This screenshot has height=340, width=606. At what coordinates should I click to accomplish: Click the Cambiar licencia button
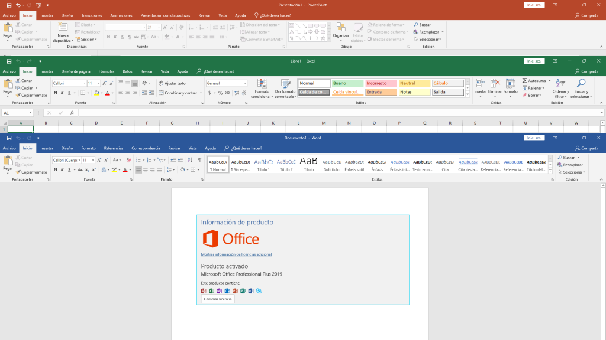(x=218, y=299)
